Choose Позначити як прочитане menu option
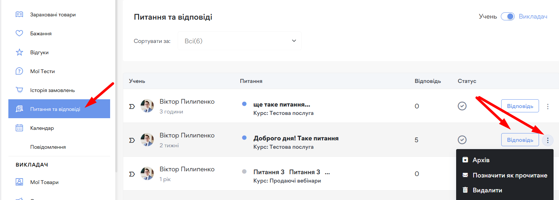The height and width of the screenshot is (200, 559). 510,175
